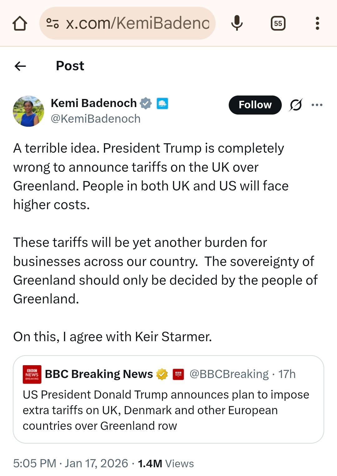The image size is (337, 476).
Task: Go back using the arrow beside Post
Action: pos(20,66)
